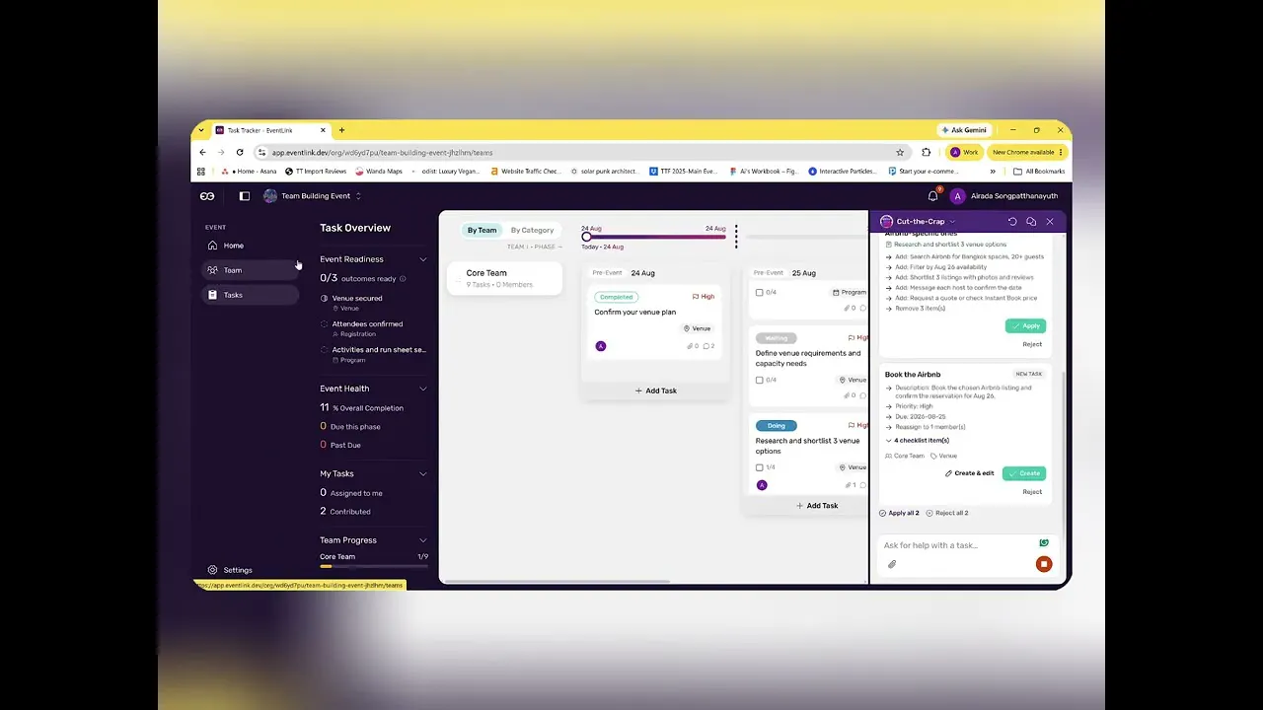Collapse the Team Progress section
Screen dimensions: 1263x710
(x=423, y=540)
